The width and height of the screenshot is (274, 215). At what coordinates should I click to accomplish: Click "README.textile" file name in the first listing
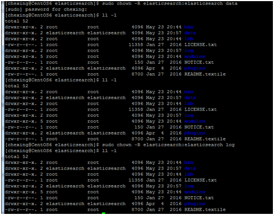[x=205, y=74]
